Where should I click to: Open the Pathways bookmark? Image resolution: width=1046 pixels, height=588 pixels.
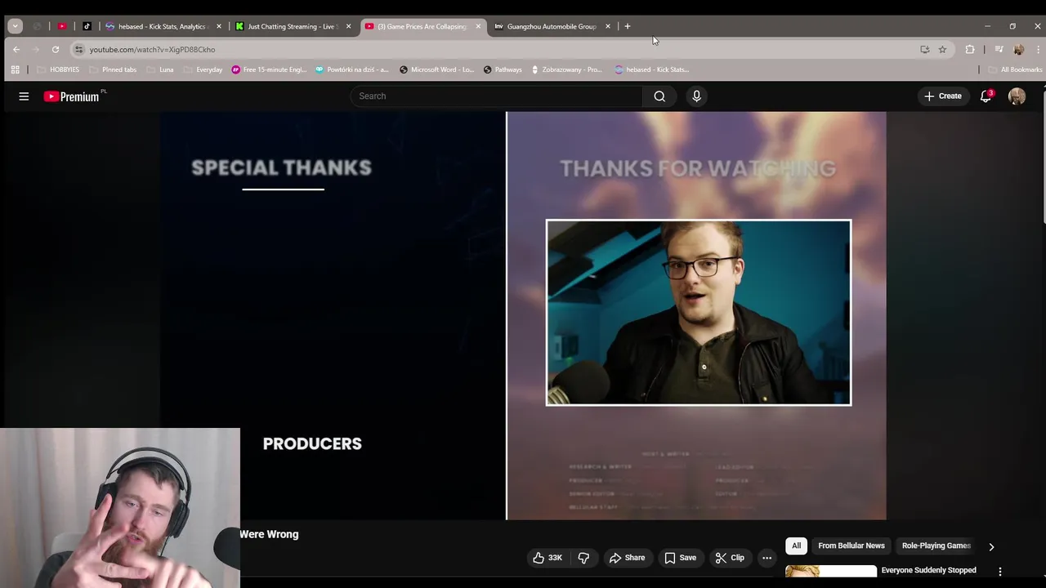(x=503, y=69)
